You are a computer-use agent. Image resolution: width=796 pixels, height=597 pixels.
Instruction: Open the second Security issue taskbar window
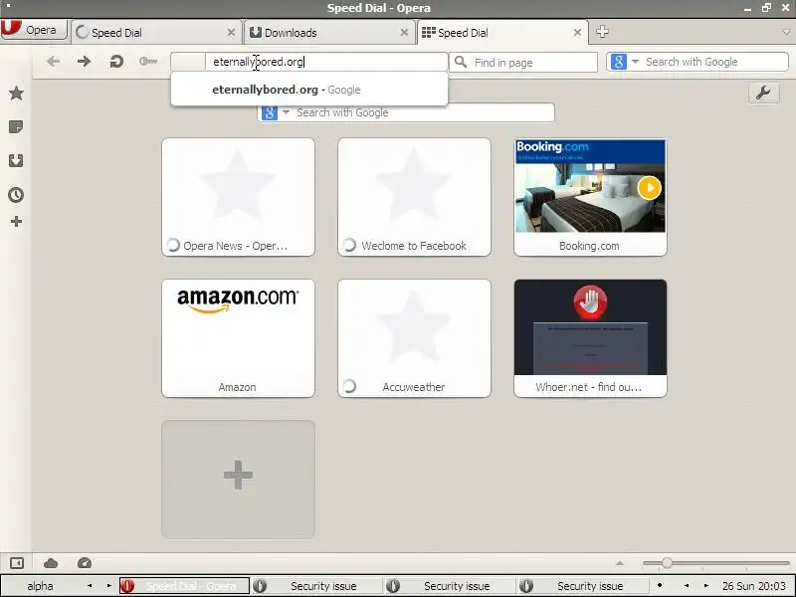tap(450, 586)
